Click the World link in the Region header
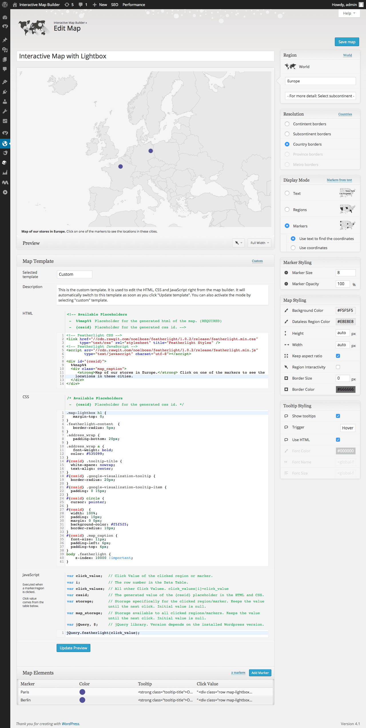Viewport: 366px width, 728px height. pos(347,55)
